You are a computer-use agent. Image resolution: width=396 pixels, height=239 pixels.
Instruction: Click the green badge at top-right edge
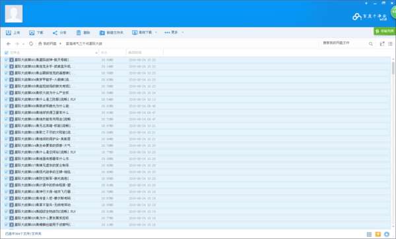tap(393, 12)
